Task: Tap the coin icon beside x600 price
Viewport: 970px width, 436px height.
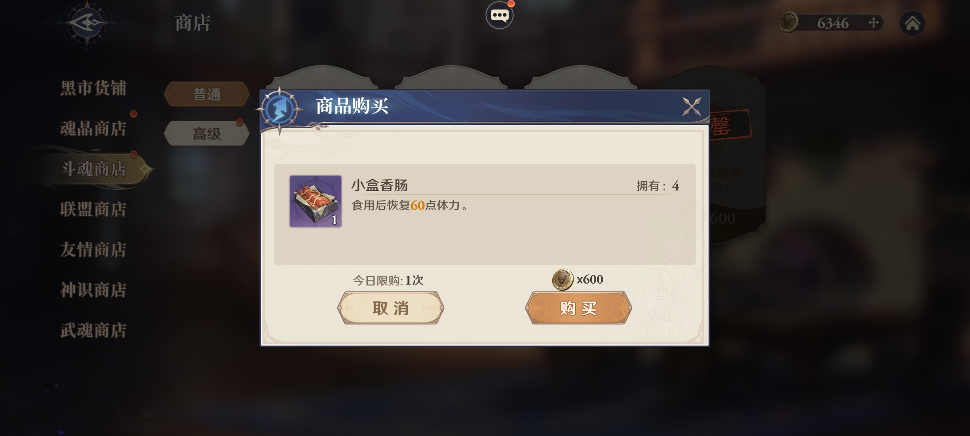Action: (562, 279)
